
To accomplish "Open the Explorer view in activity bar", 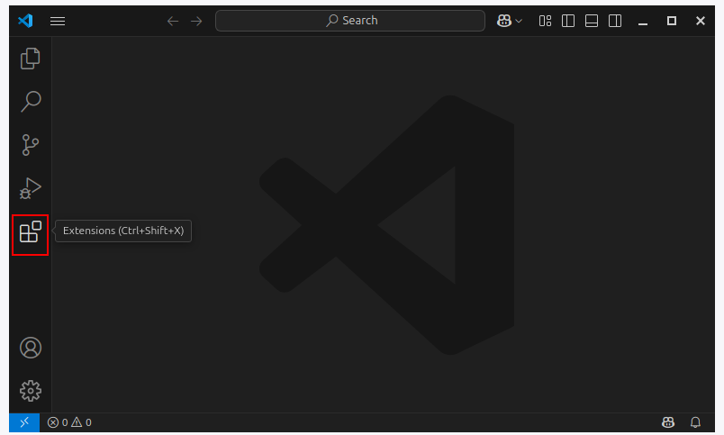I will 31,59.
